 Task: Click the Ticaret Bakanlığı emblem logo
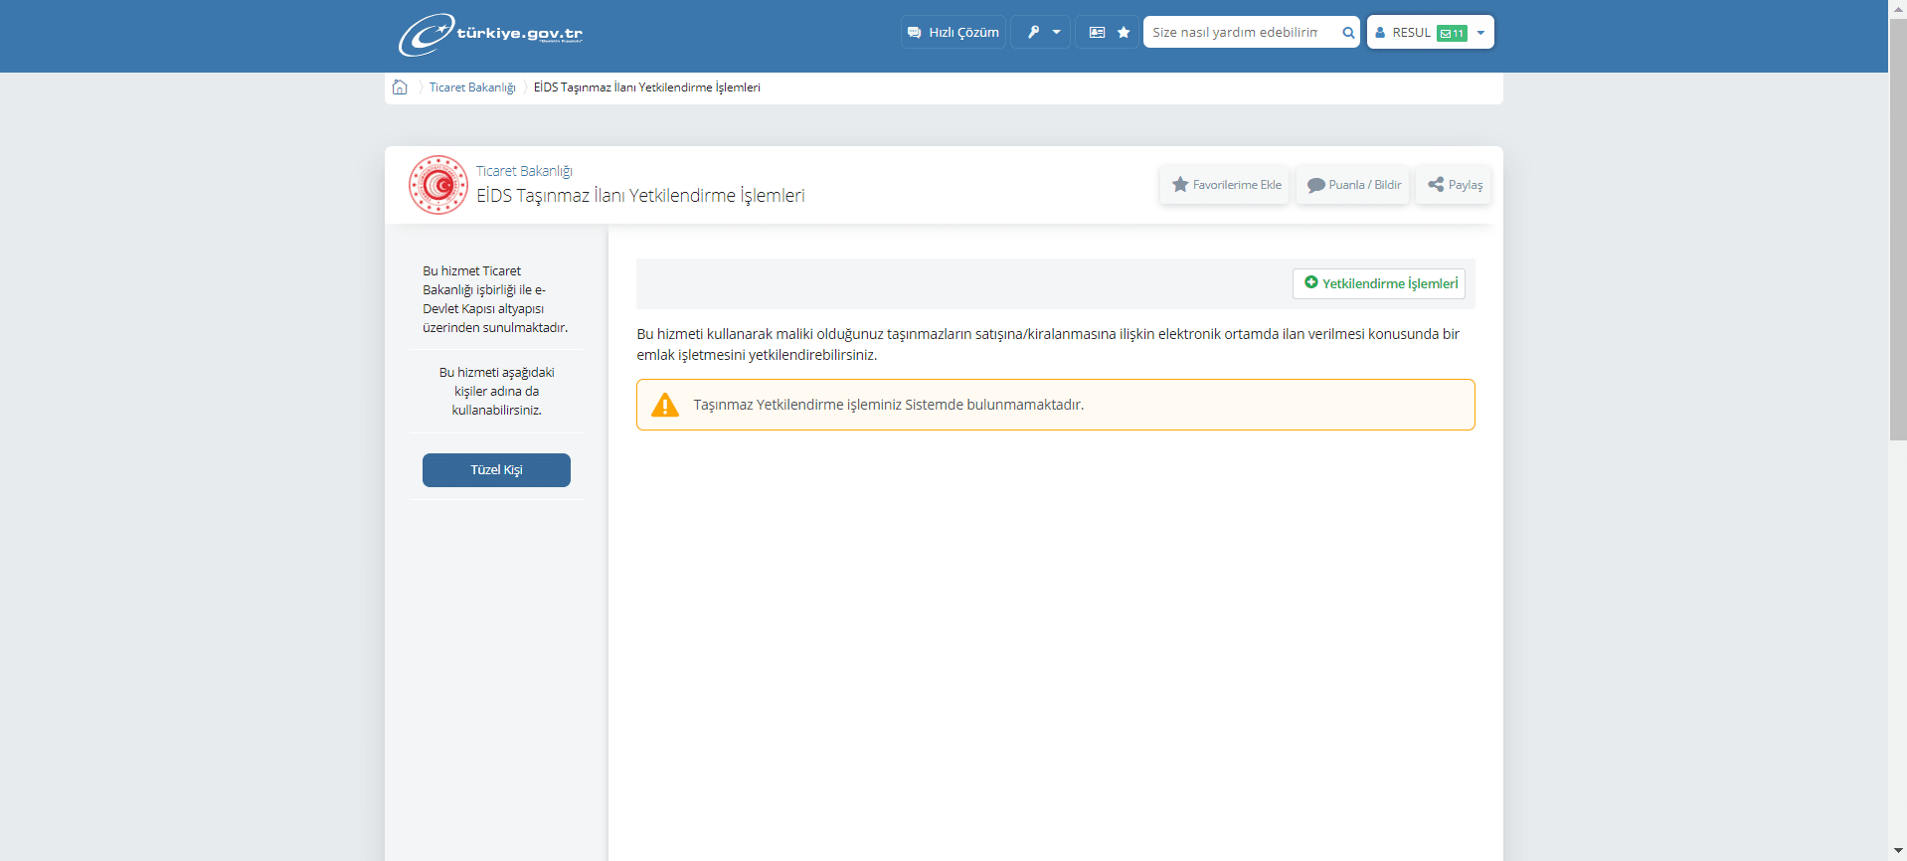438,185
